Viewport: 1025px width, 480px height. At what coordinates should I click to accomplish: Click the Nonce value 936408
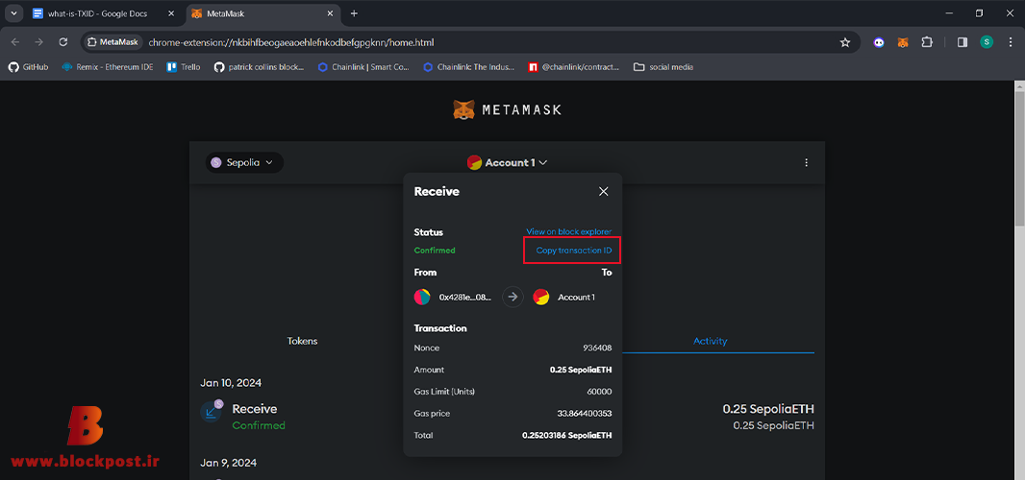pyautogui.click(x=597, y=348)
